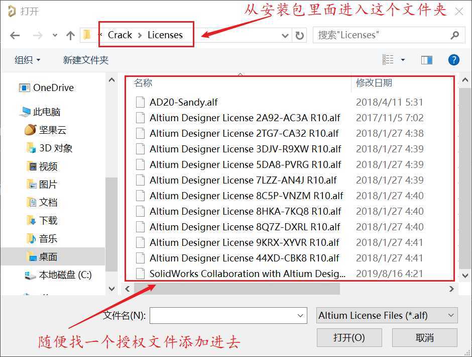Toggle the preview pane icon
472x357 pixels.
tap(426, 60)
